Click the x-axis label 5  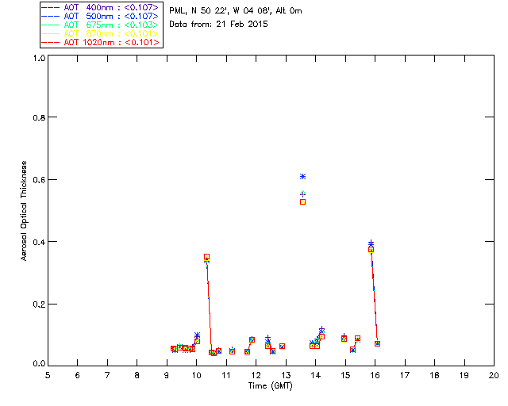pos(48,375)
